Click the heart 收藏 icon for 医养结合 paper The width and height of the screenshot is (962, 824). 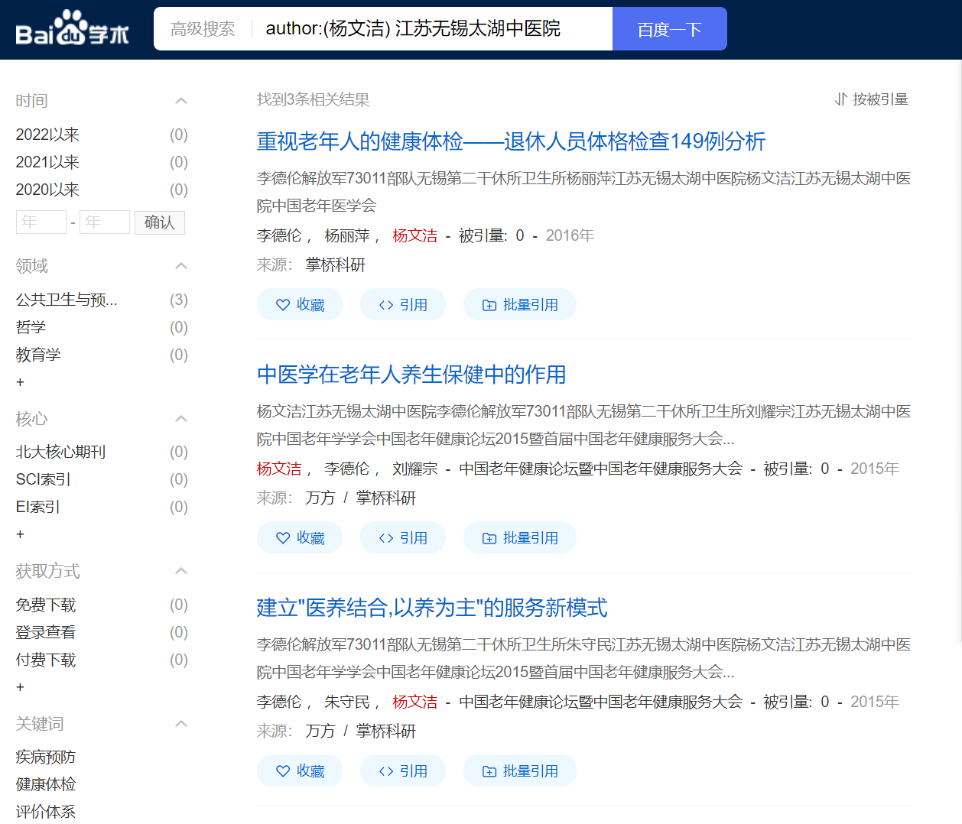pyautogui.click(x=283, y=771)
